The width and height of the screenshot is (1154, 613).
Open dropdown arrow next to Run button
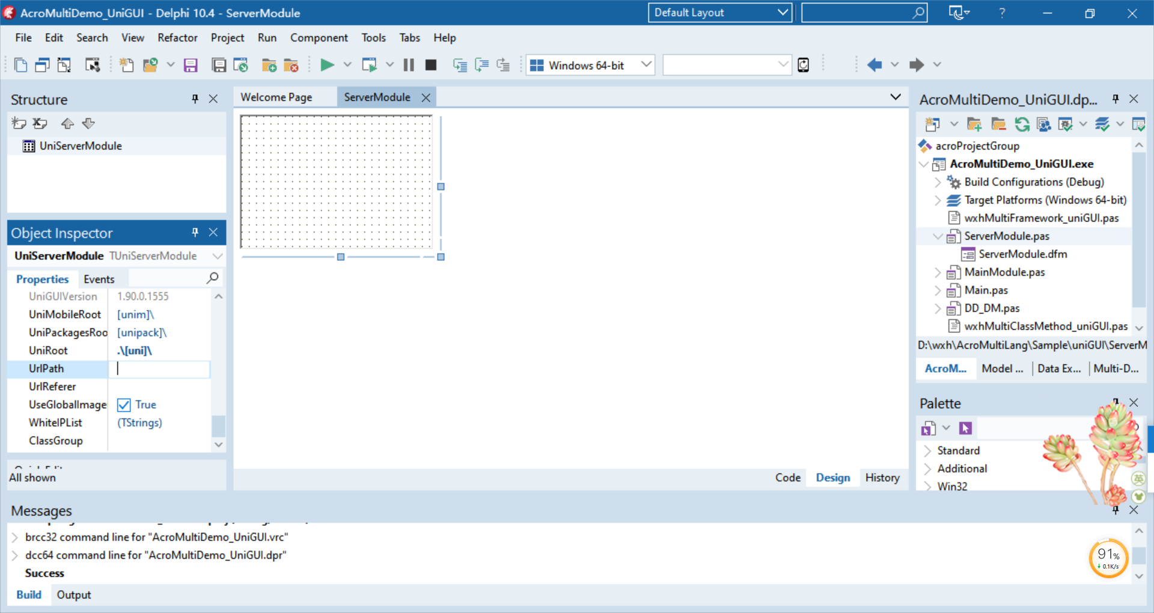coord(347,65)
